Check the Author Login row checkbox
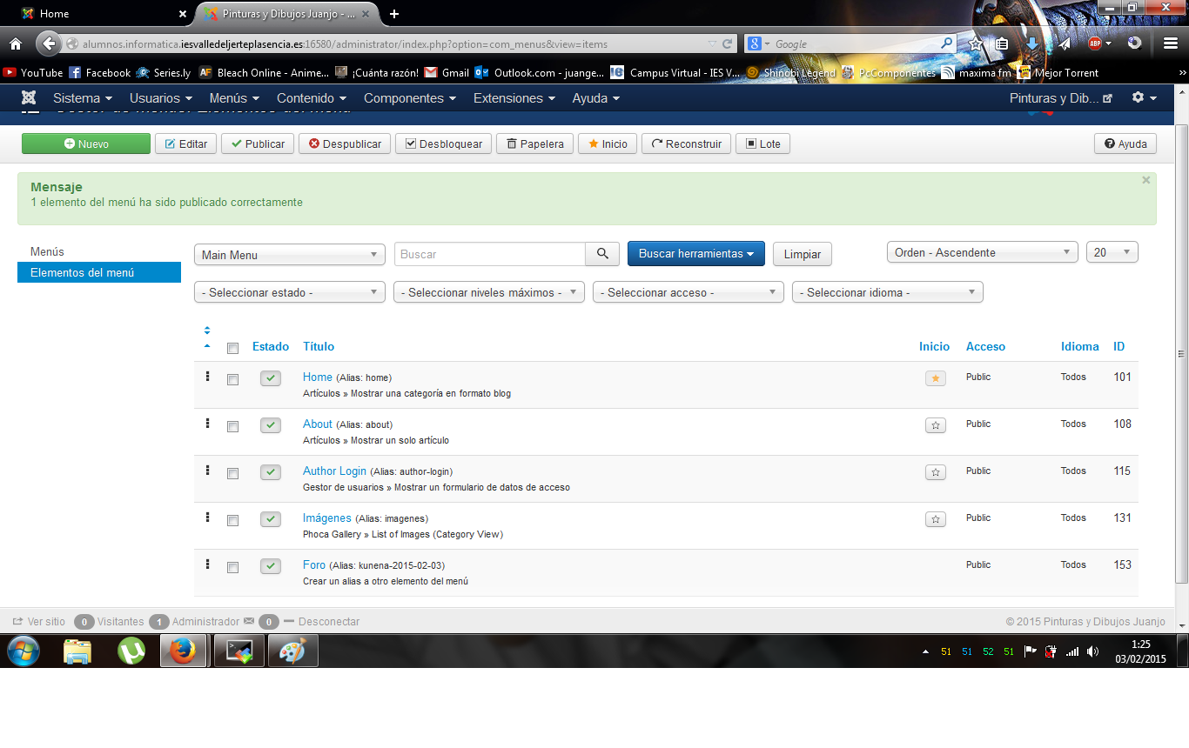1189x748 pixels. coord(232,474)
